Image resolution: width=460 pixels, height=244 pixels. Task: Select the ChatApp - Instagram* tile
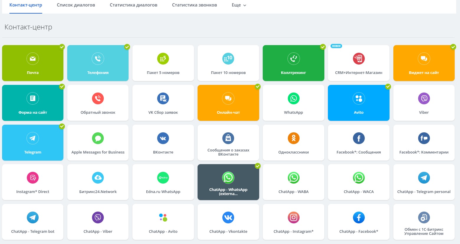coord(293,222)
